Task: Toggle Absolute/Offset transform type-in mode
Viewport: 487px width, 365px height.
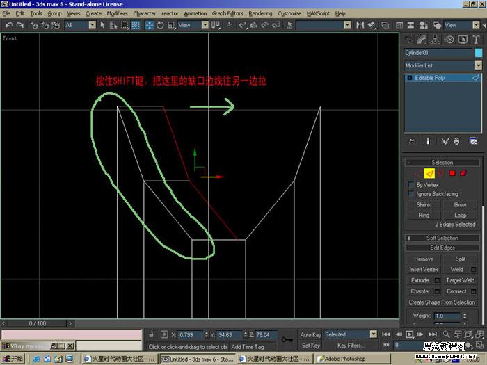Action: (x=164, y=334)
